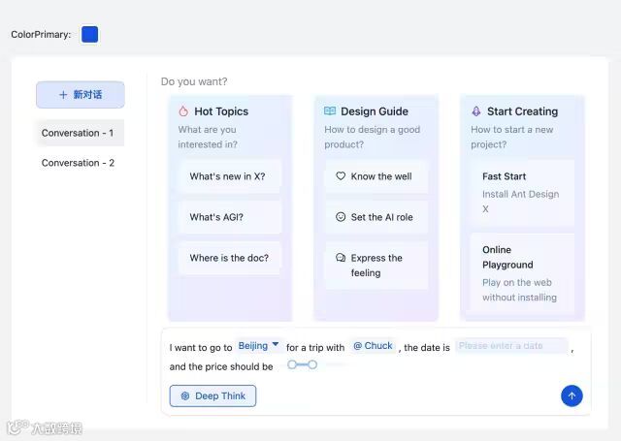The width and height of the screenshot is (621, 441).
Task: Send the message with the arrow button
Action: click(572, 395)
